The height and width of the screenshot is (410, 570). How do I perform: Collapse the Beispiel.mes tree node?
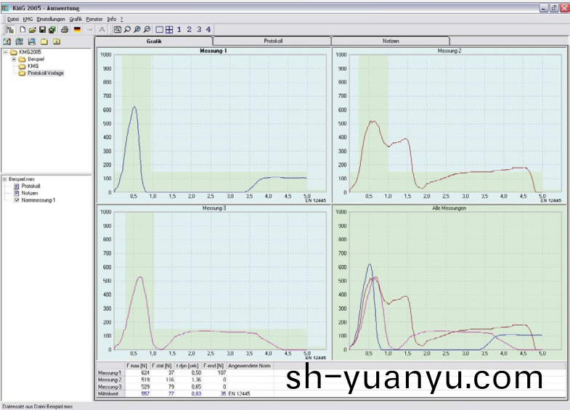click(5, 179)
